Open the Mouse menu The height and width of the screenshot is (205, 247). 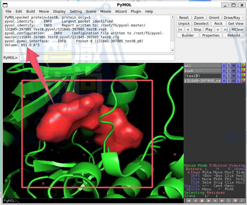pyautogui.click(x=106, y=11)
